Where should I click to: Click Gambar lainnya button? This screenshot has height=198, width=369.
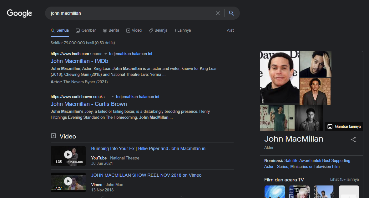pyautogui.click(x=344, y=127)
